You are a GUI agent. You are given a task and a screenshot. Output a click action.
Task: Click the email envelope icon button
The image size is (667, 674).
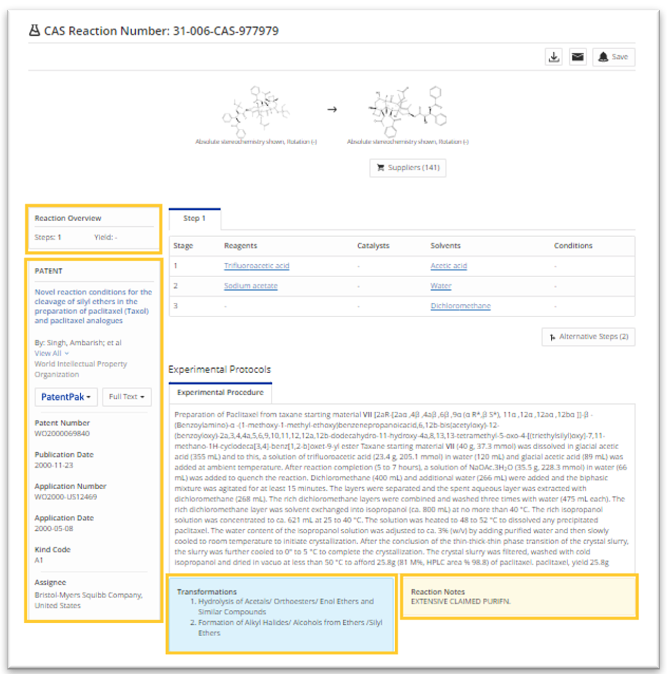[x=577, y=57]
